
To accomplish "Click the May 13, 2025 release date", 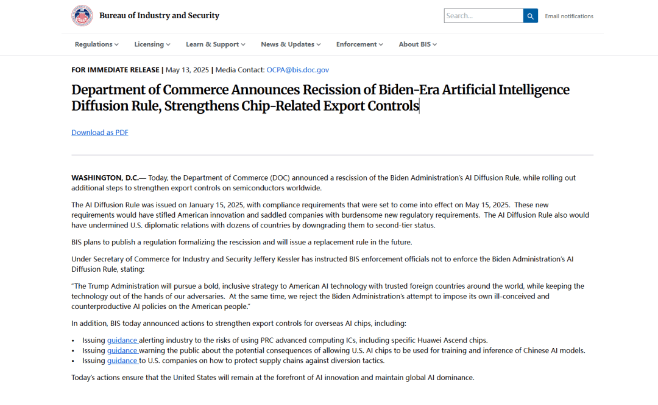I will point(187,70).
